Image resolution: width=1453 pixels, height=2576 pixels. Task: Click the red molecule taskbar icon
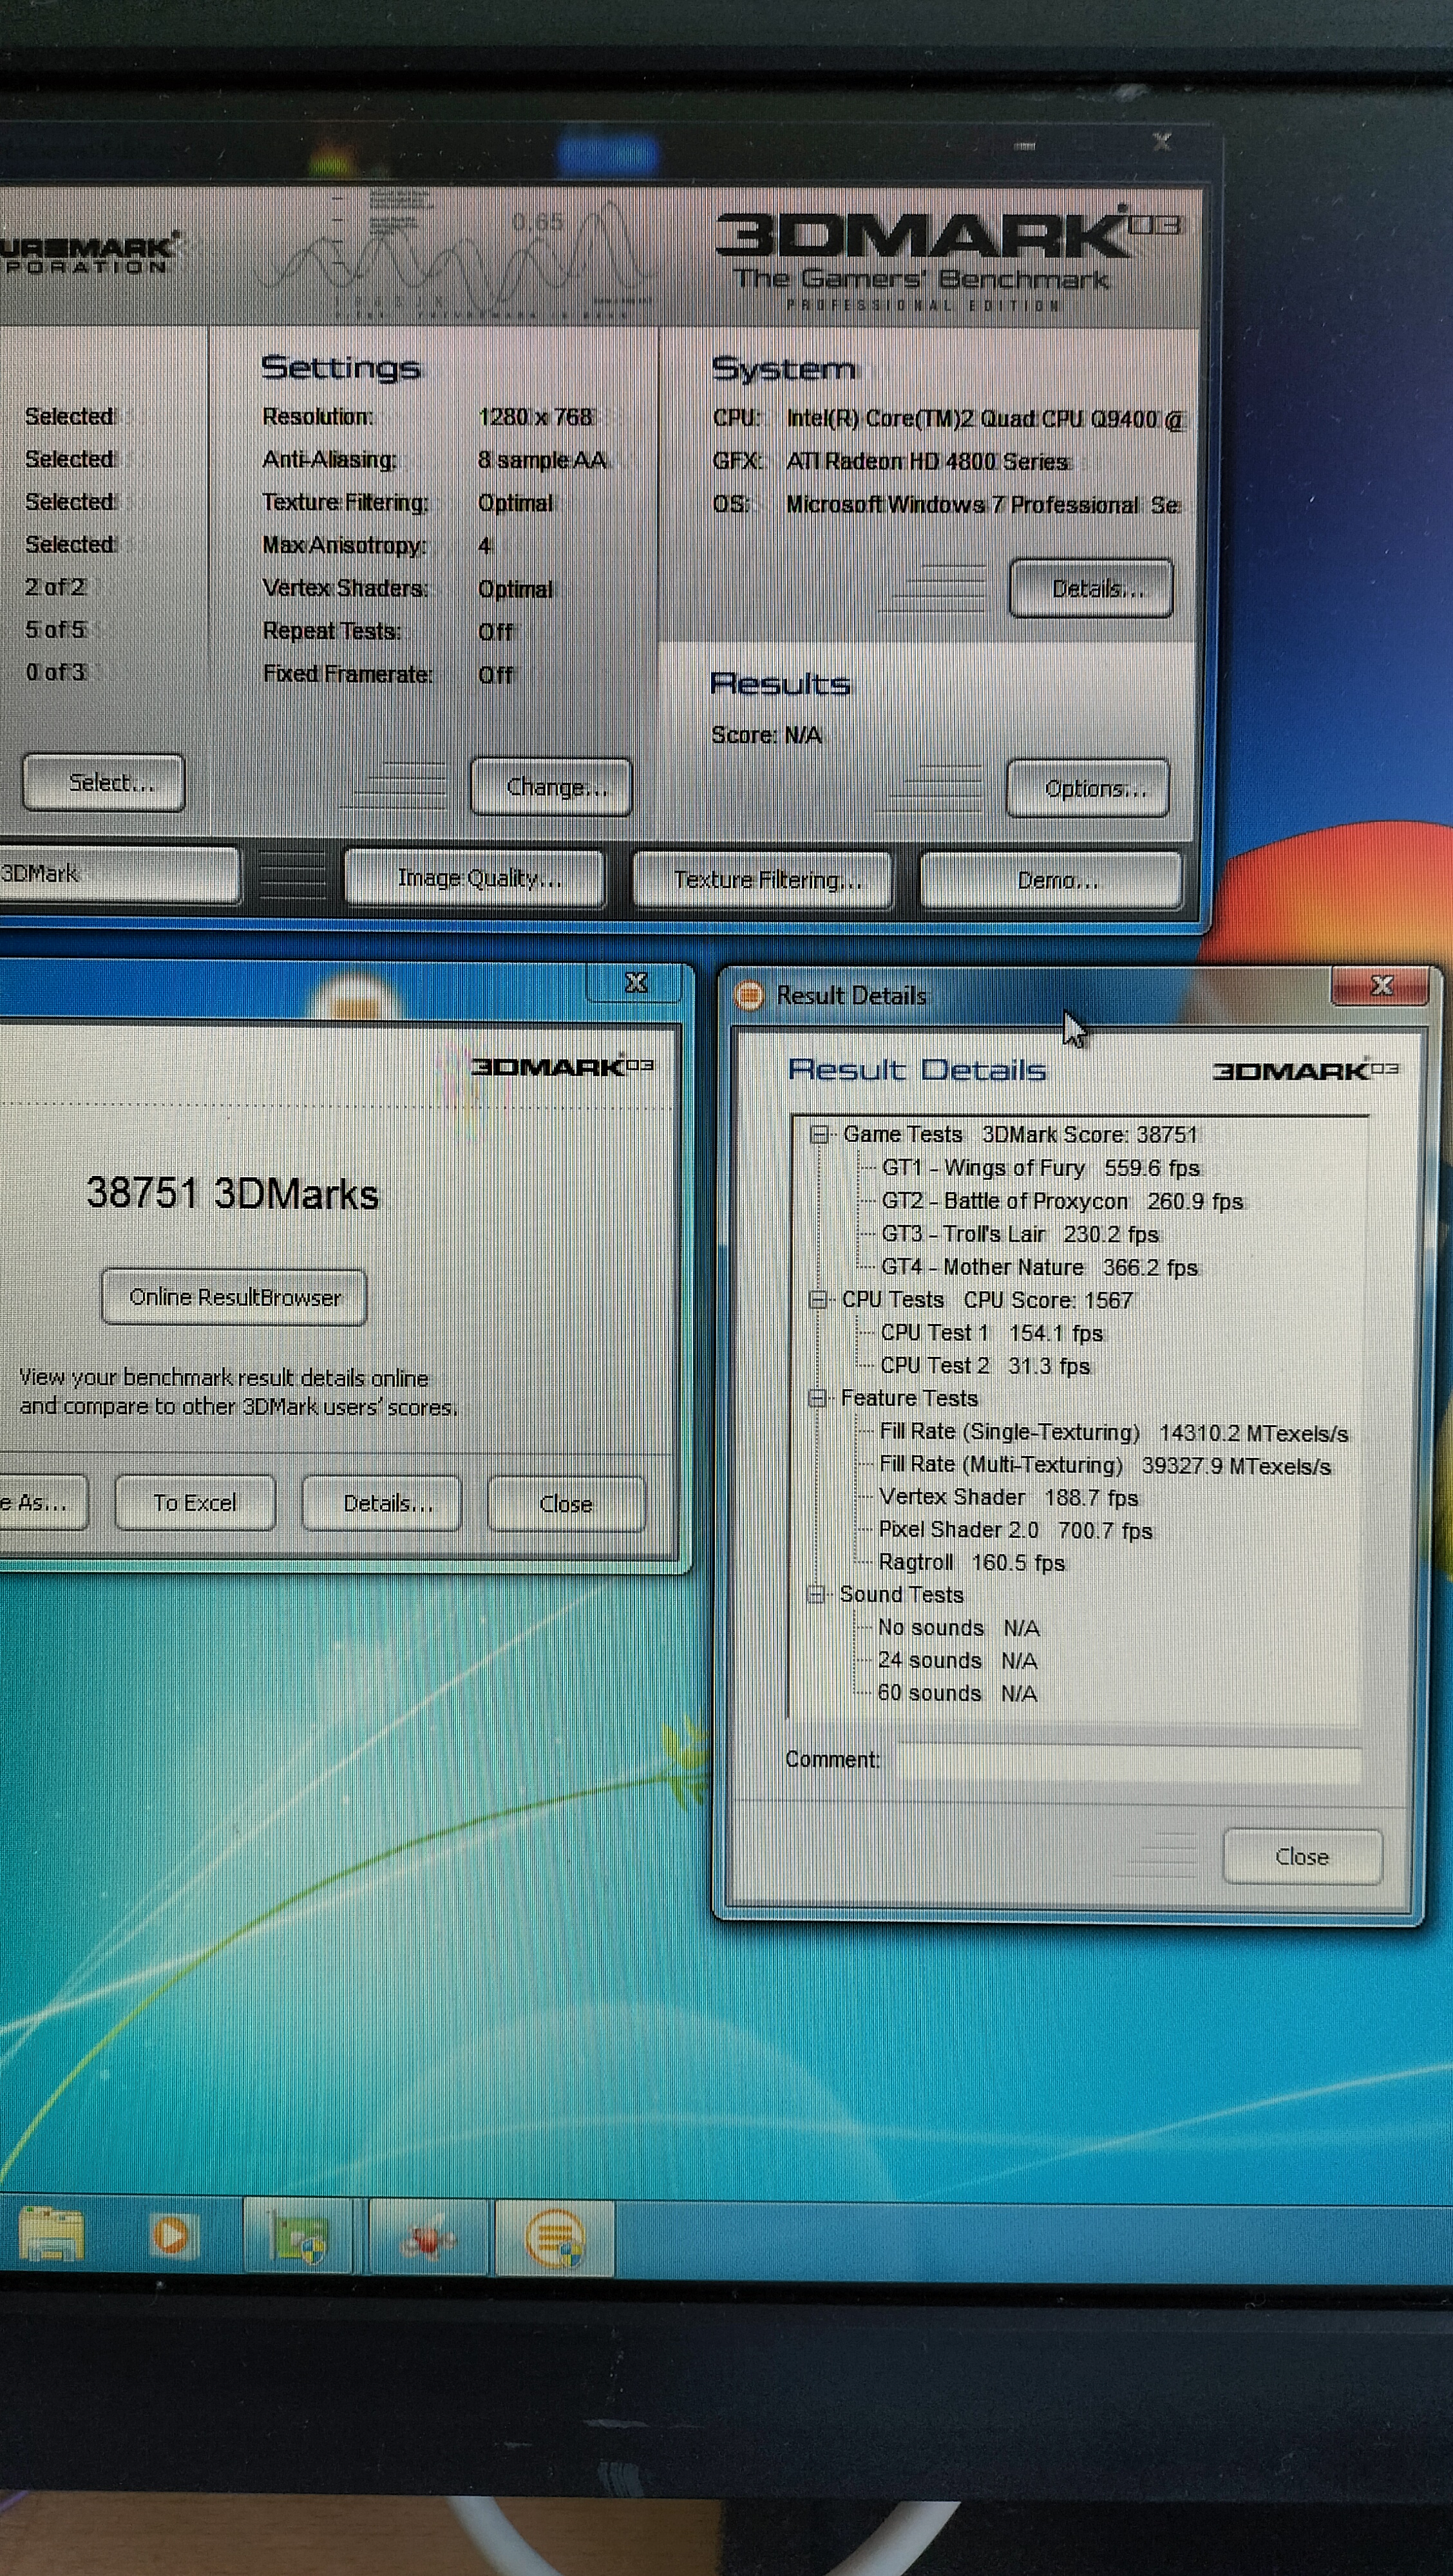[x=428, y=2238]
